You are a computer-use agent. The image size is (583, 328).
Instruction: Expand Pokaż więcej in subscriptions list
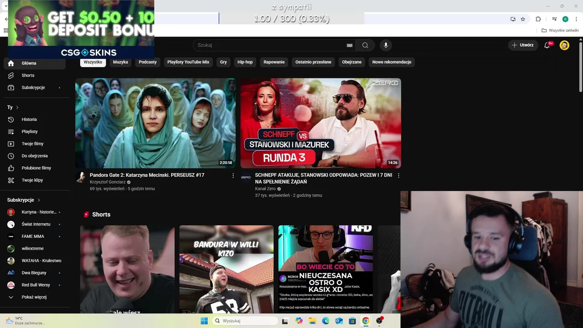coord(35,297)
